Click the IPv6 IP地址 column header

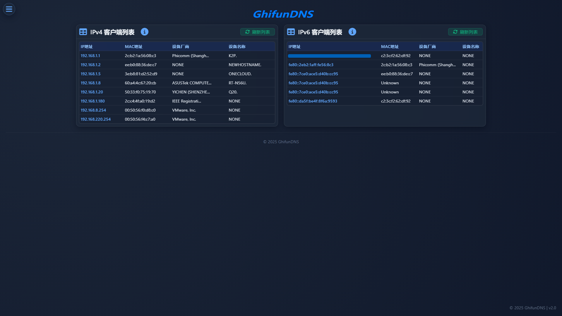coord(294,47)
